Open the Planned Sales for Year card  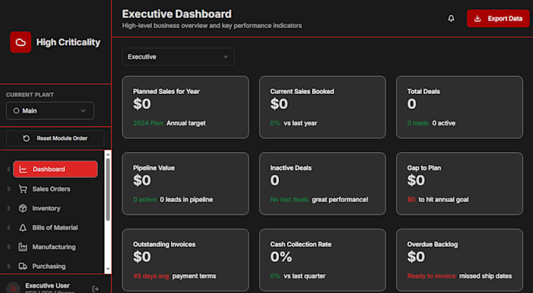point(185,107)
